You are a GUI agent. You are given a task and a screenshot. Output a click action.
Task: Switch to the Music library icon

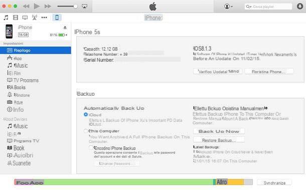[x=6, y=18]
